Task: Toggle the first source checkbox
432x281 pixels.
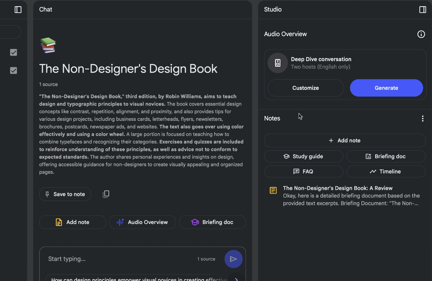Action: 14,52
